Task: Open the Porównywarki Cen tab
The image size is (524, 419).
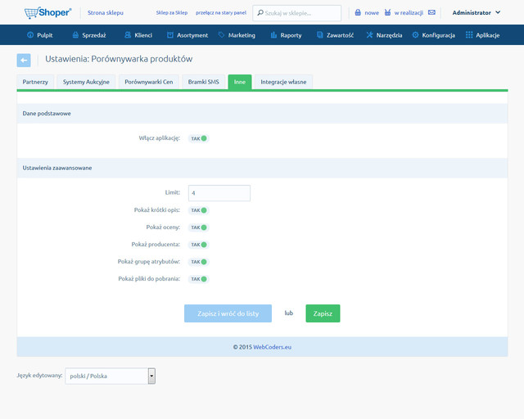Action: pyautogui.click(x=147, y=82)
